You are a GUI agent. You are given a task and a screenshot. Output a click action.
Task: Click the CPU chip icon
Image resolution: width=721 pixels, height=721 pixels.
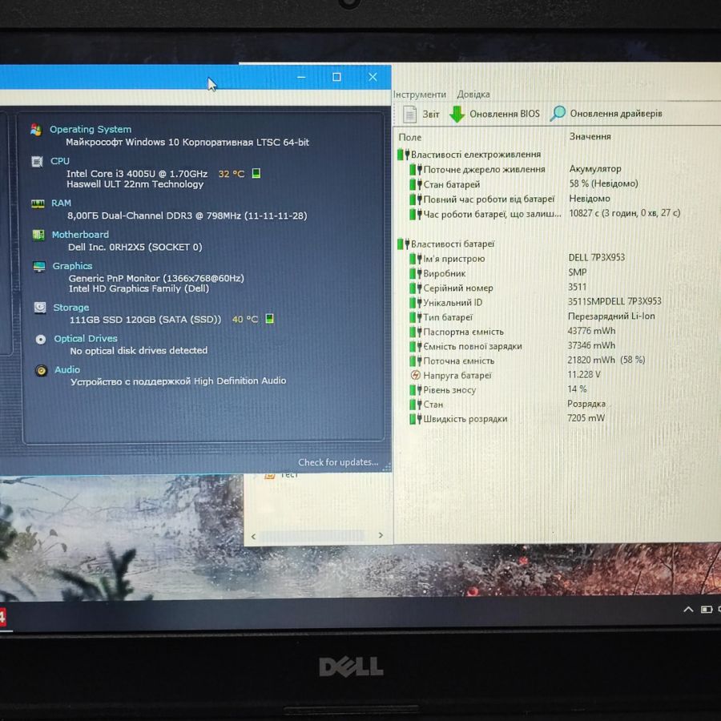(37, 161)
